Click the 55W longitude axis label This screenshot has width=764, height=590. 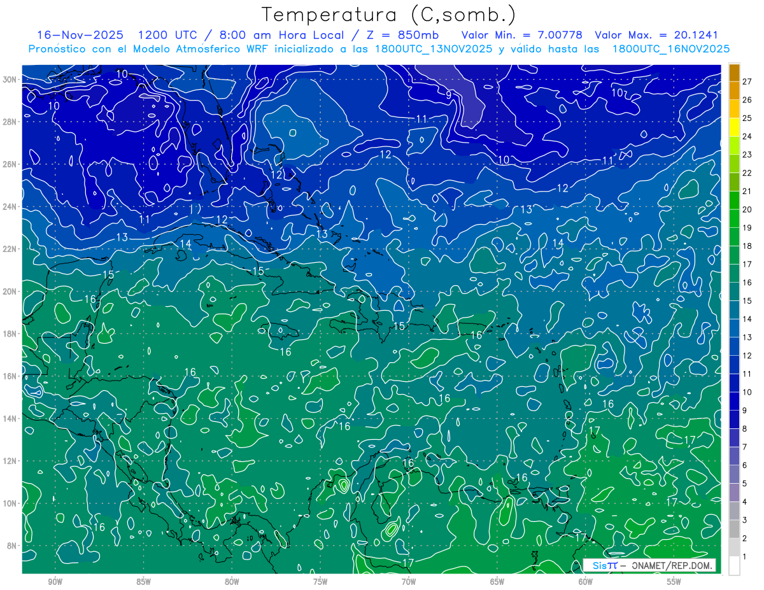pos(674,582)
